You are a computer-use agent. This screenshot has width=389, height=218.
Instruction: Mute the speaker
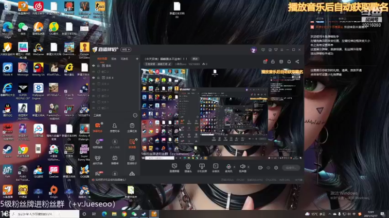pyautogui.click(x=242, y=168)
